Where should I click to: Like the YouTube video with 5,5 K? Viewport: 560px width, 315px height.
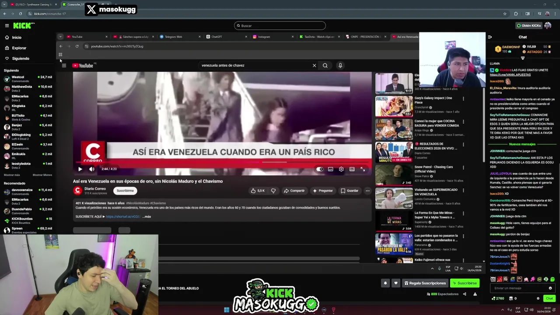(258, 191)
